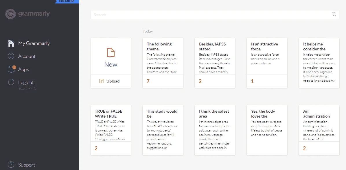The width and height of the screenshot is (346, 170).
Task: Open "Is an attractive force" document
Action: click(x=267, y=63)
